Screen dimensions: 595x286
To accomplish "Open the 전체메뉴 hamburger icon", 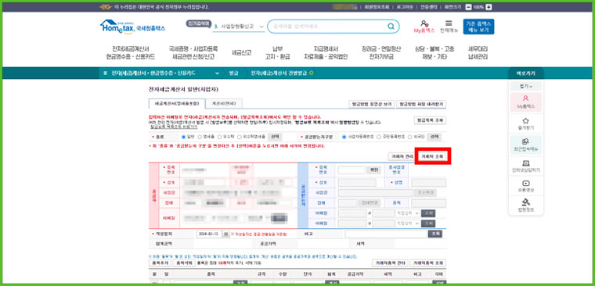I will click(449, 27).
